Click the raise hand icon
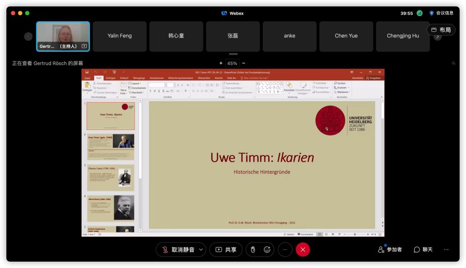This screenshot has width=466, height=268. (253, 249)
